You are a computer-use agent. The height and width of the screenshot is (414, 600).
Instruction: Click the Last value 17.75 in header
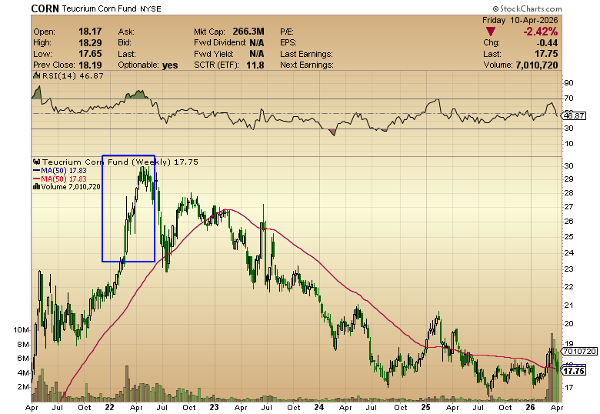pos(546,54)
